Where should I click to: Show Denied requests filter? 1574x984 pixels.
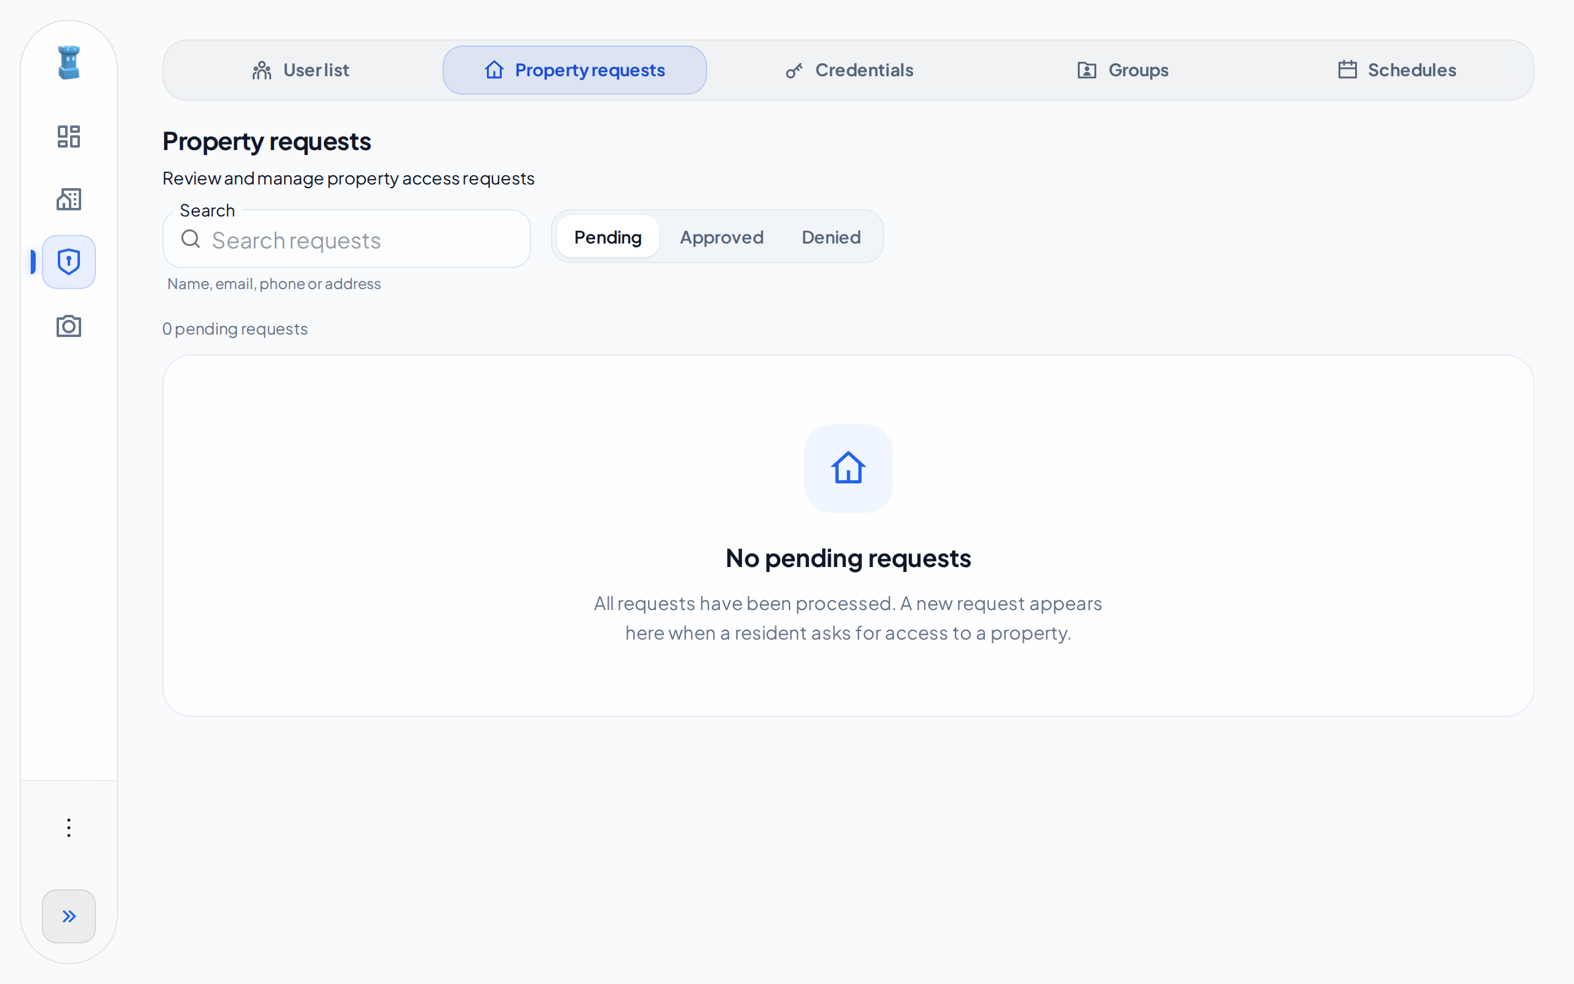click(x=831, y=237)
